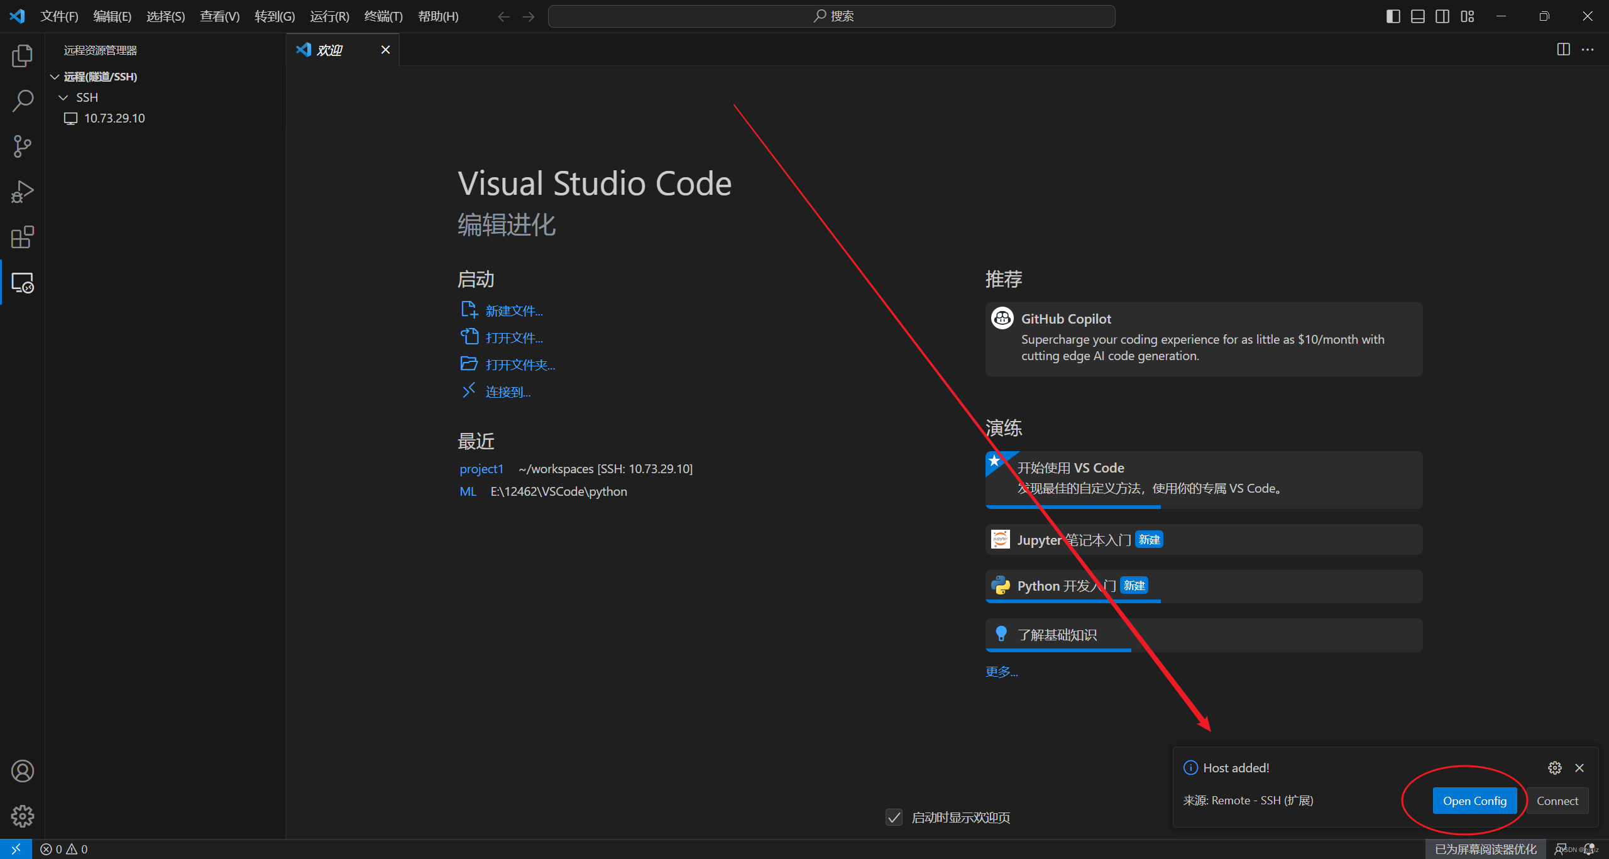Click the 连接到... link
1609x859 pixels.
[x=508, y=392]
